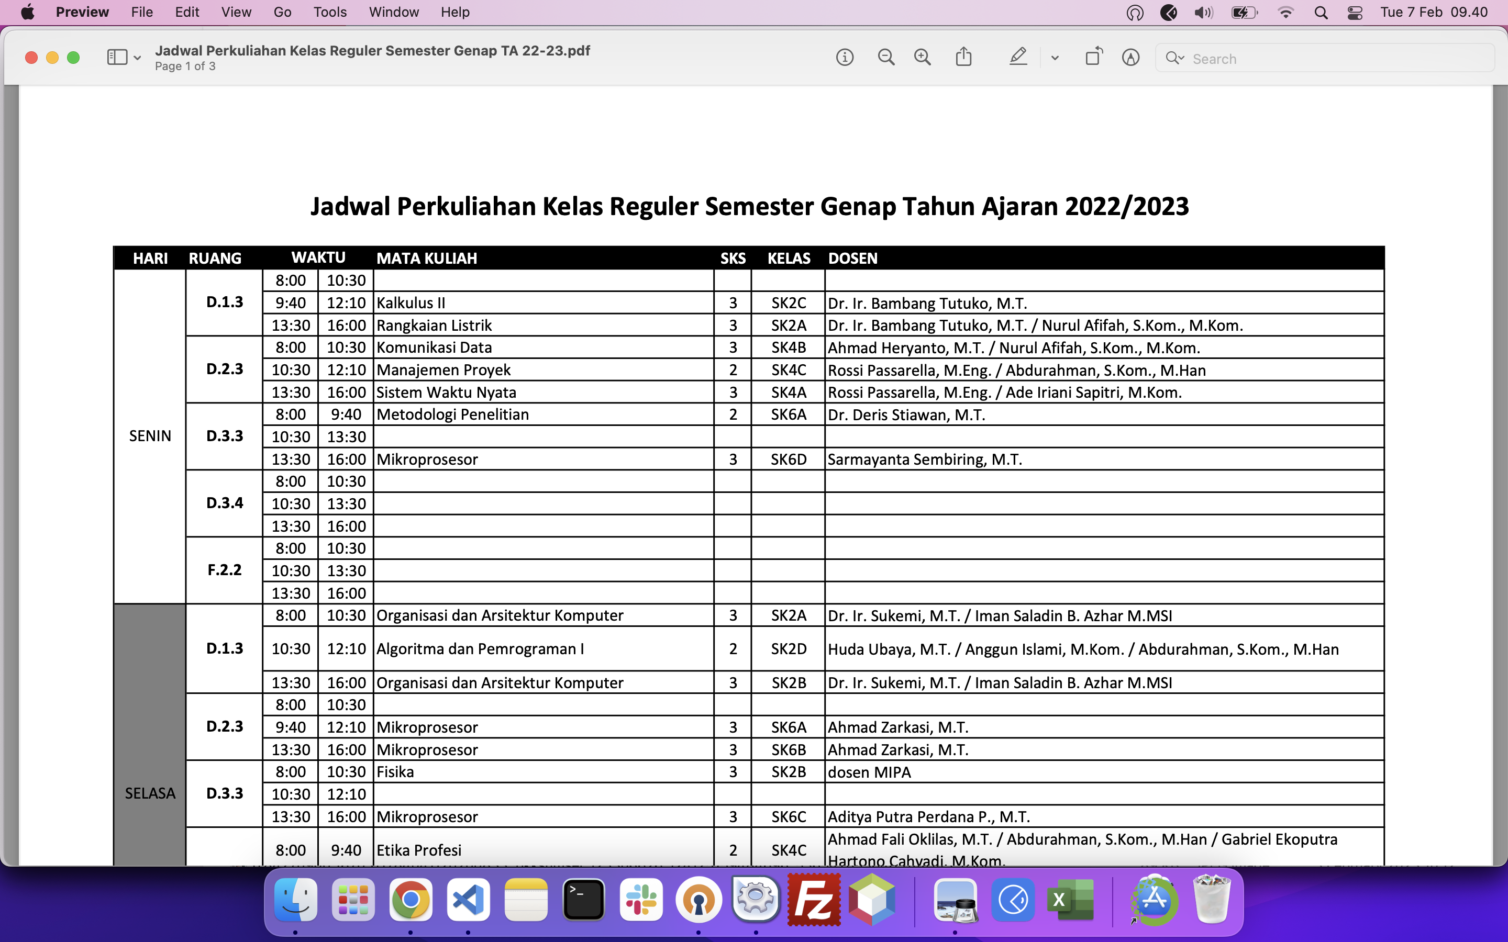Open Preview app icon in the Dock
This screenshot has height=942, width=1508.
click(955, 900)
